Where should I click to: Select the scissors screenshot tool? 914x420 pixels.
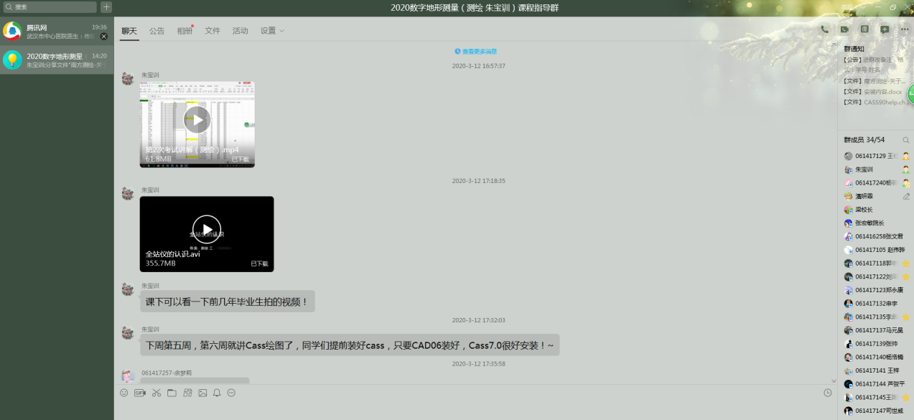[157, 393]
